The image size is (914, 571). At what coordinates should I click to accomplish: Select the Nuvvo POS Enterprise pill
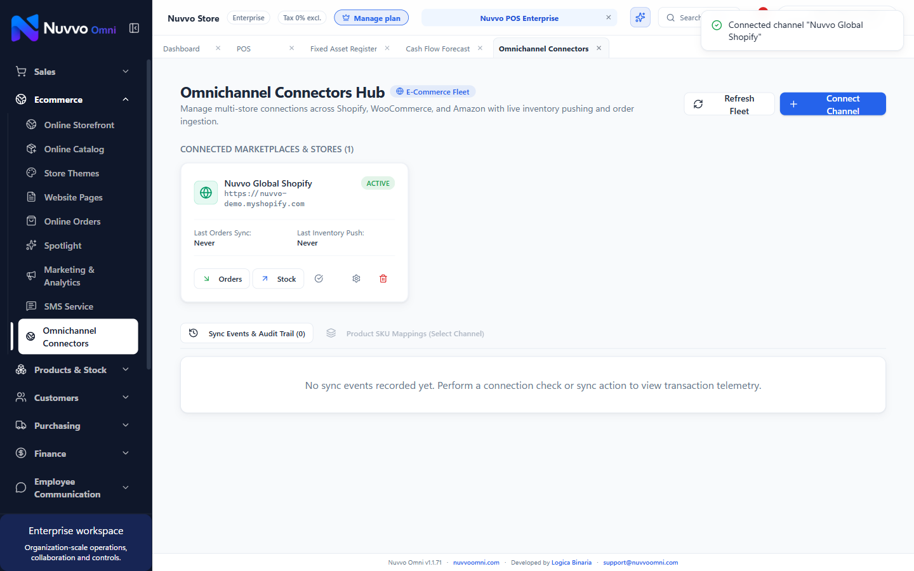519,18
